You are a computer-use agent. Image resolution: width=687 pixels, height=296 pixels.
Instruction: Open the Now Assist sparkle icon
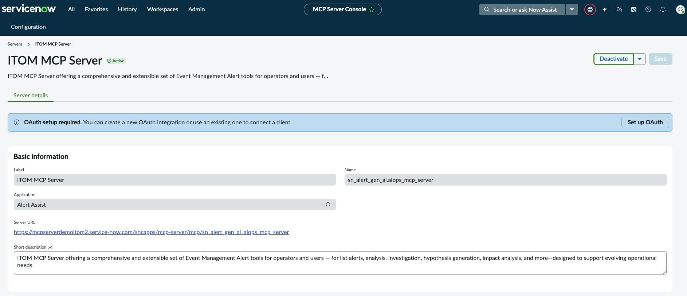click(x=605, y=9)
